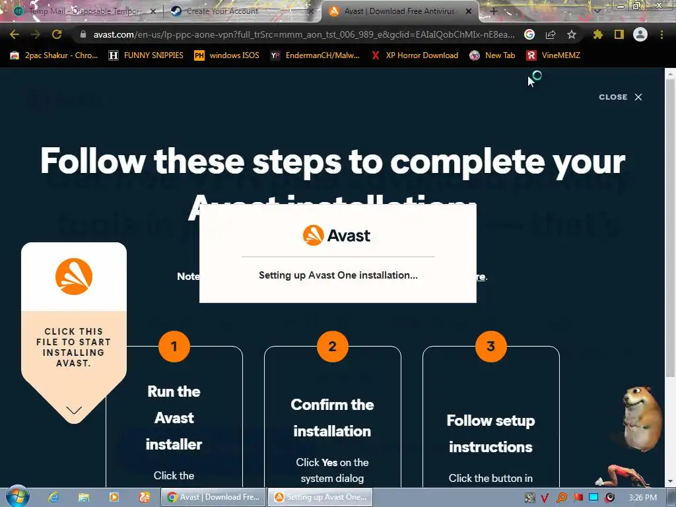Viewport: 676px width, 507px height.
Task: Go back to previous page in Chrome
Action: pos(15,34)
